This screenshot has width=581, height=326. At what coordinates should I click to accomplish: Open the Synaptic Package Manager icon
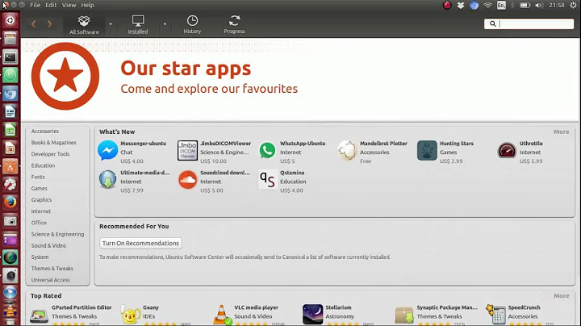coord(404,316)
